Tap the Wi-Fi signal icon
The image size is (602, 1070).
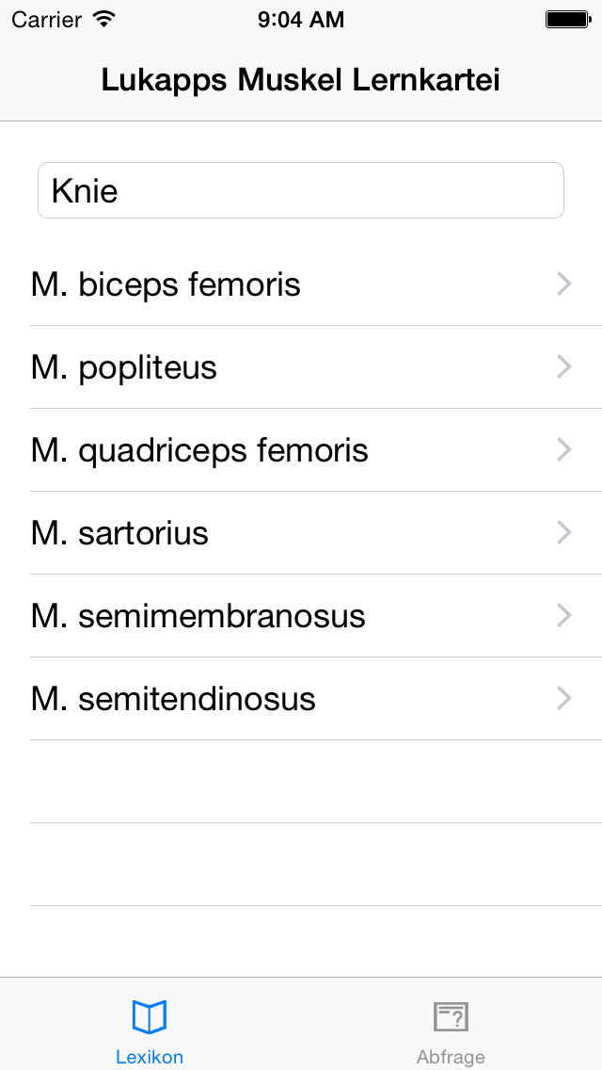104,19
